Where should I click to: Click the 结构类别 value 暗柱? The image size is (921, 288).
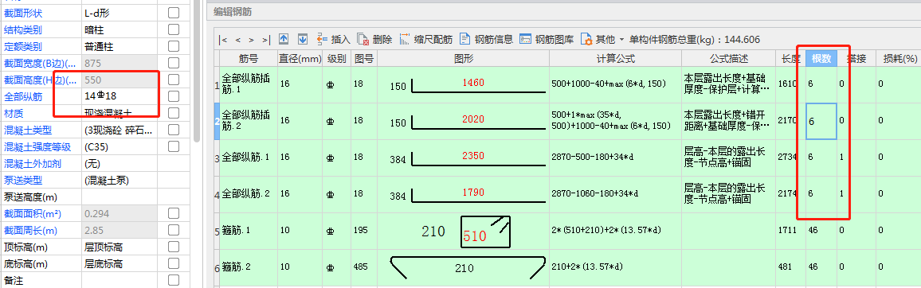(x=120, y=29)
